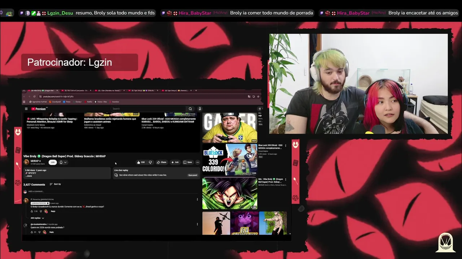Open the YouTube hamburger guide menu
Viewport: 462px width, 259px height.
click(x=26, y=109)
